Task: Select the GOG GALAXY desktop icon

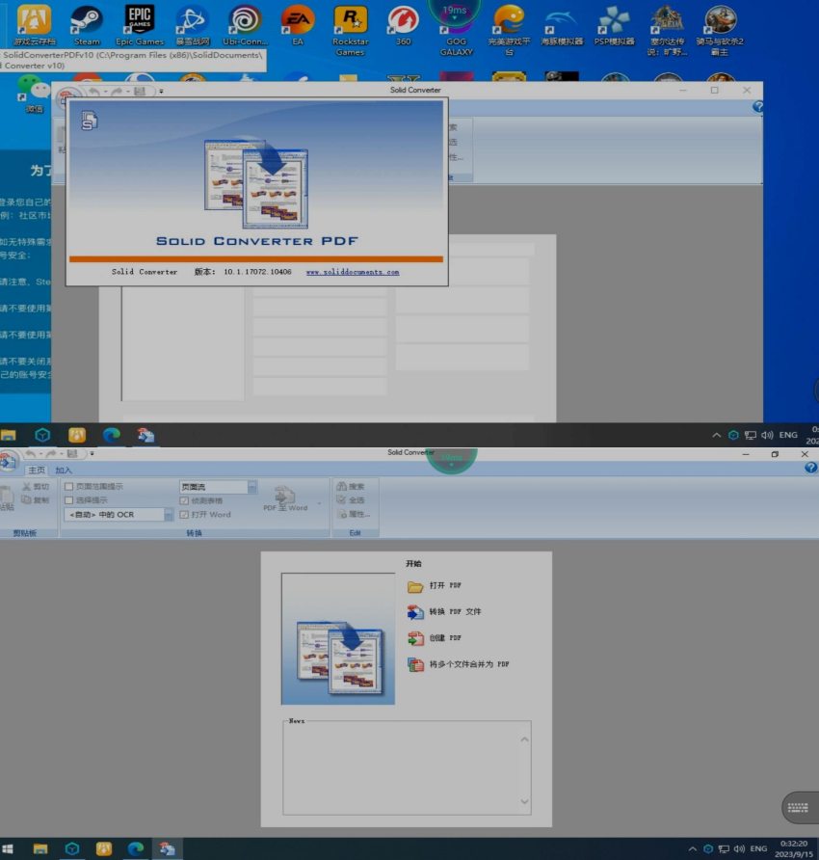Action: (456, 31)
